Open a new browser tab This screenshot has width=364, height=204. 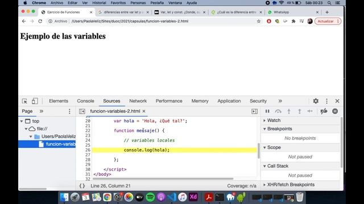click(327, 12)
